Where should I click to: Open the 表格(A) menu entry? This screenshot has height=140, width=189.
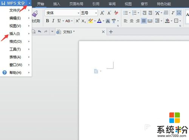[x=16, y=57]
